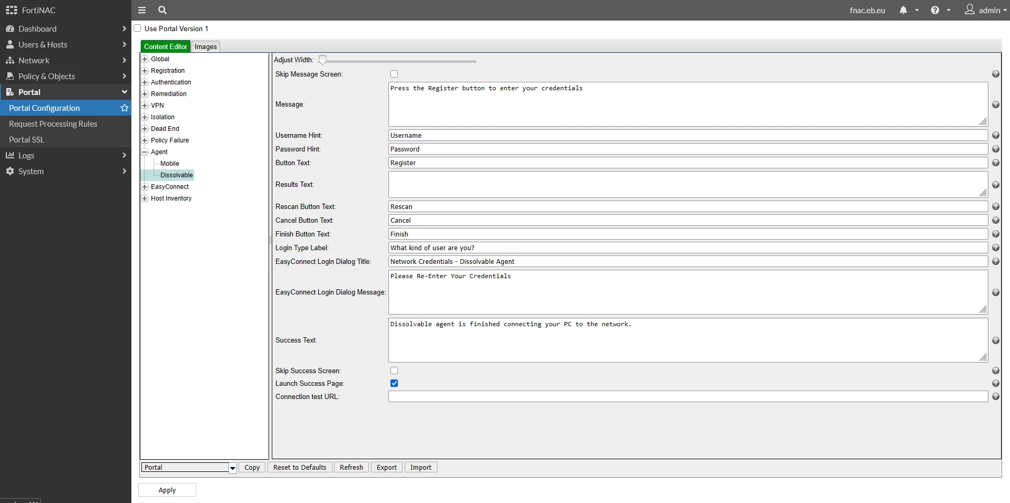
Task: Open the search magnifier icon
Action: point(163,10)
